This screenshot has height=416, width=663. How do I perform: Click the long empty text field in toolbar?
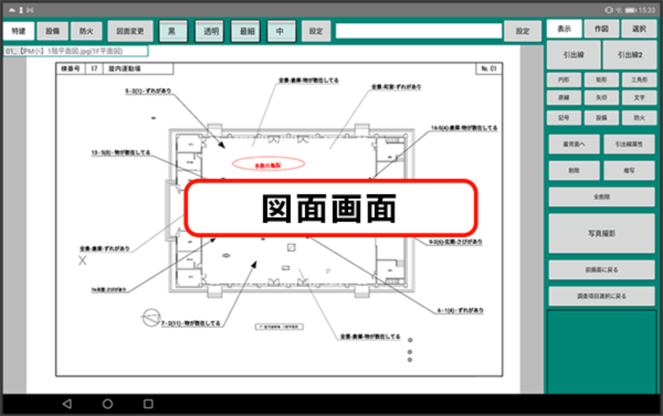point(419,31)
